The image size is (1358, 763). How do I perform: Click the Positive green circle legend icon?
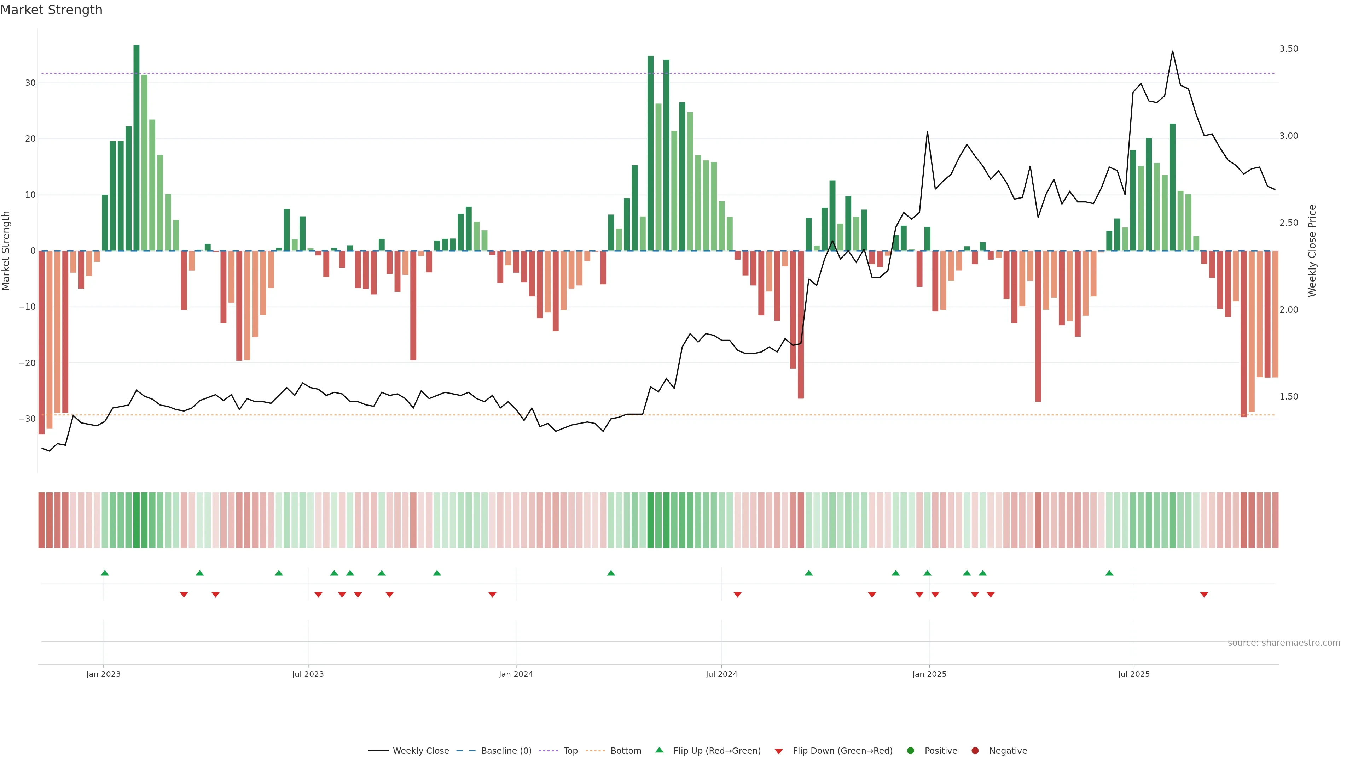pyautogui.click(x=910, y=751)
